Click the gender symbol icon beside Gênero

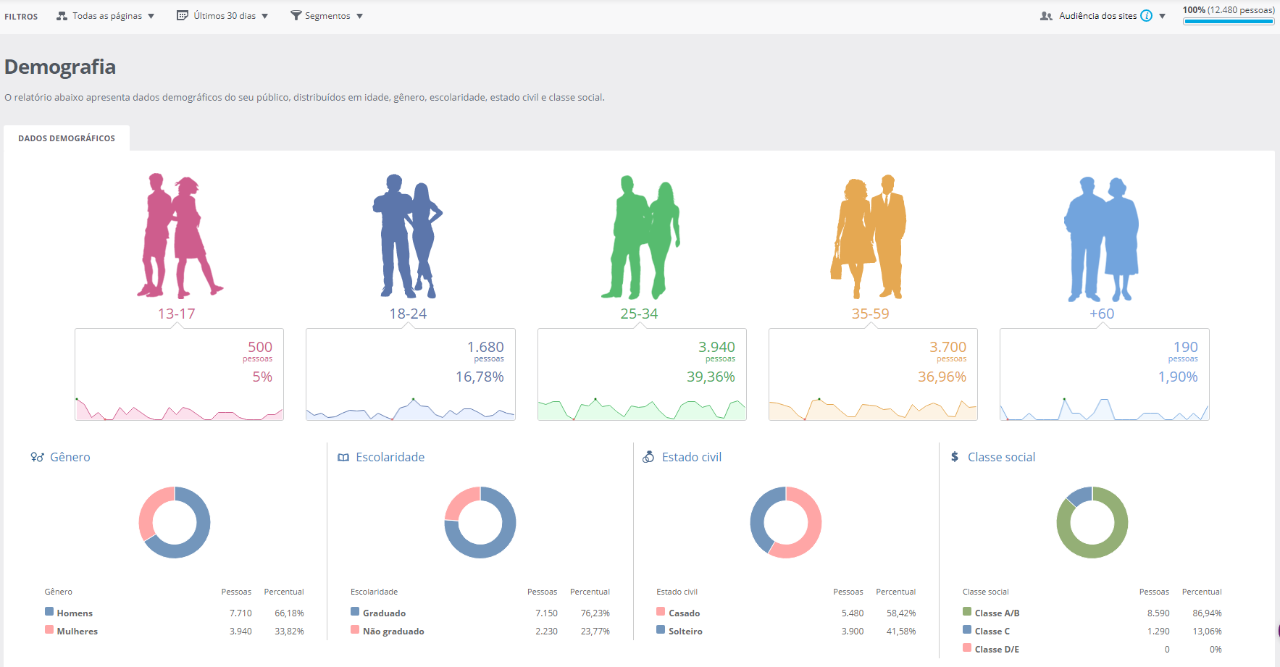point(37,457)
